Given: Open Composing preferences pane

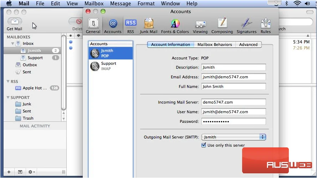Looking at the screenshot, I should (x=222, y=26).
